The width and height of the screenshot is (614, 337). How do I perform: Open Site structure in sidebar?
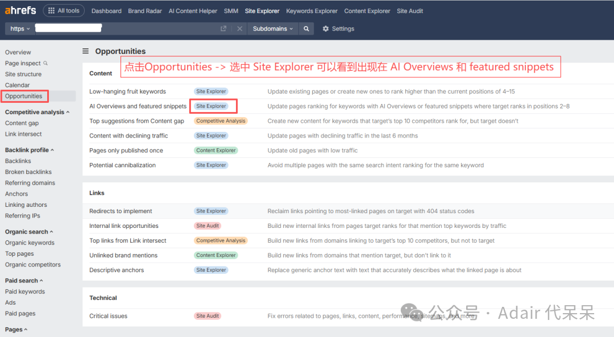(x=23, y=74)
